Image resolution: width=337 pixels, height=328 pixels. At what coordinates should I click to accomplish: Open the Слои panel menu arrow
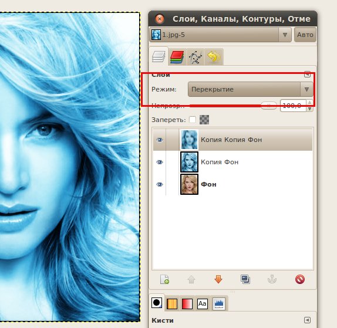coord(307,75)
